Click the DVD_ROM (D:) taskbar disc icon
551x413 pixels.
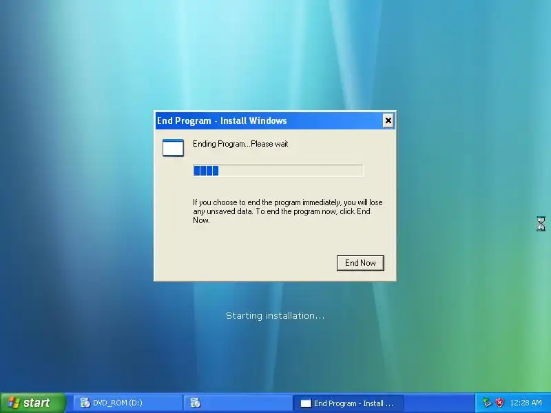[x=85, y=403]
